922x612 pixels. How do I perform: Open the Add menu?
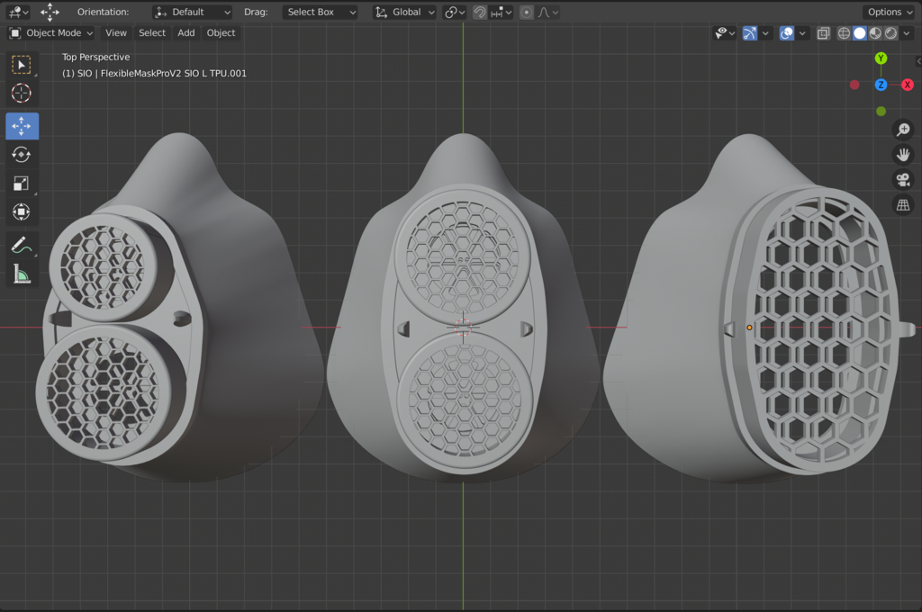185,33
